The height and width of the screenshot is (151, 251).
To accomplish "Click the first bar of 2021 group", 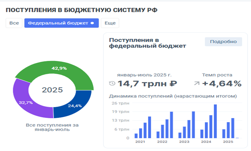I will pos(136,136).
